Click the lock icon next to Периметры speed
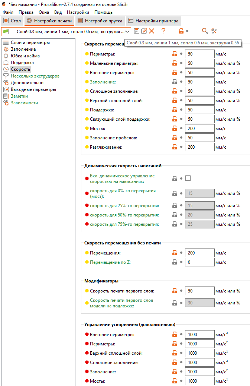This screenshot has height=386, width=250. click(175, 54)
